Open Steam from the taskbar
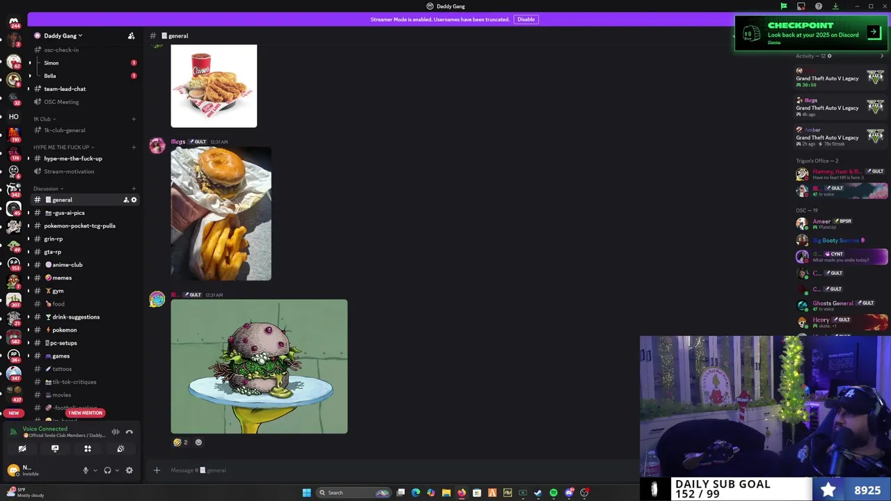 coord(538,493)
